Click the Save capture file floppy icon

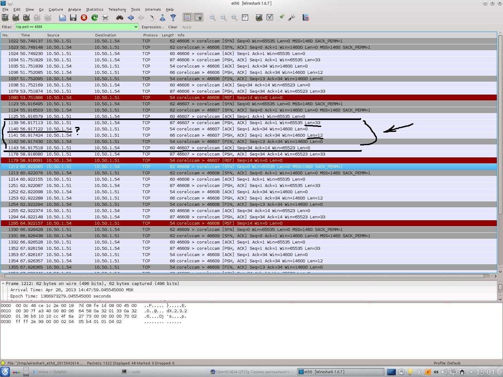pyautogui.click(x=73, y=18)
